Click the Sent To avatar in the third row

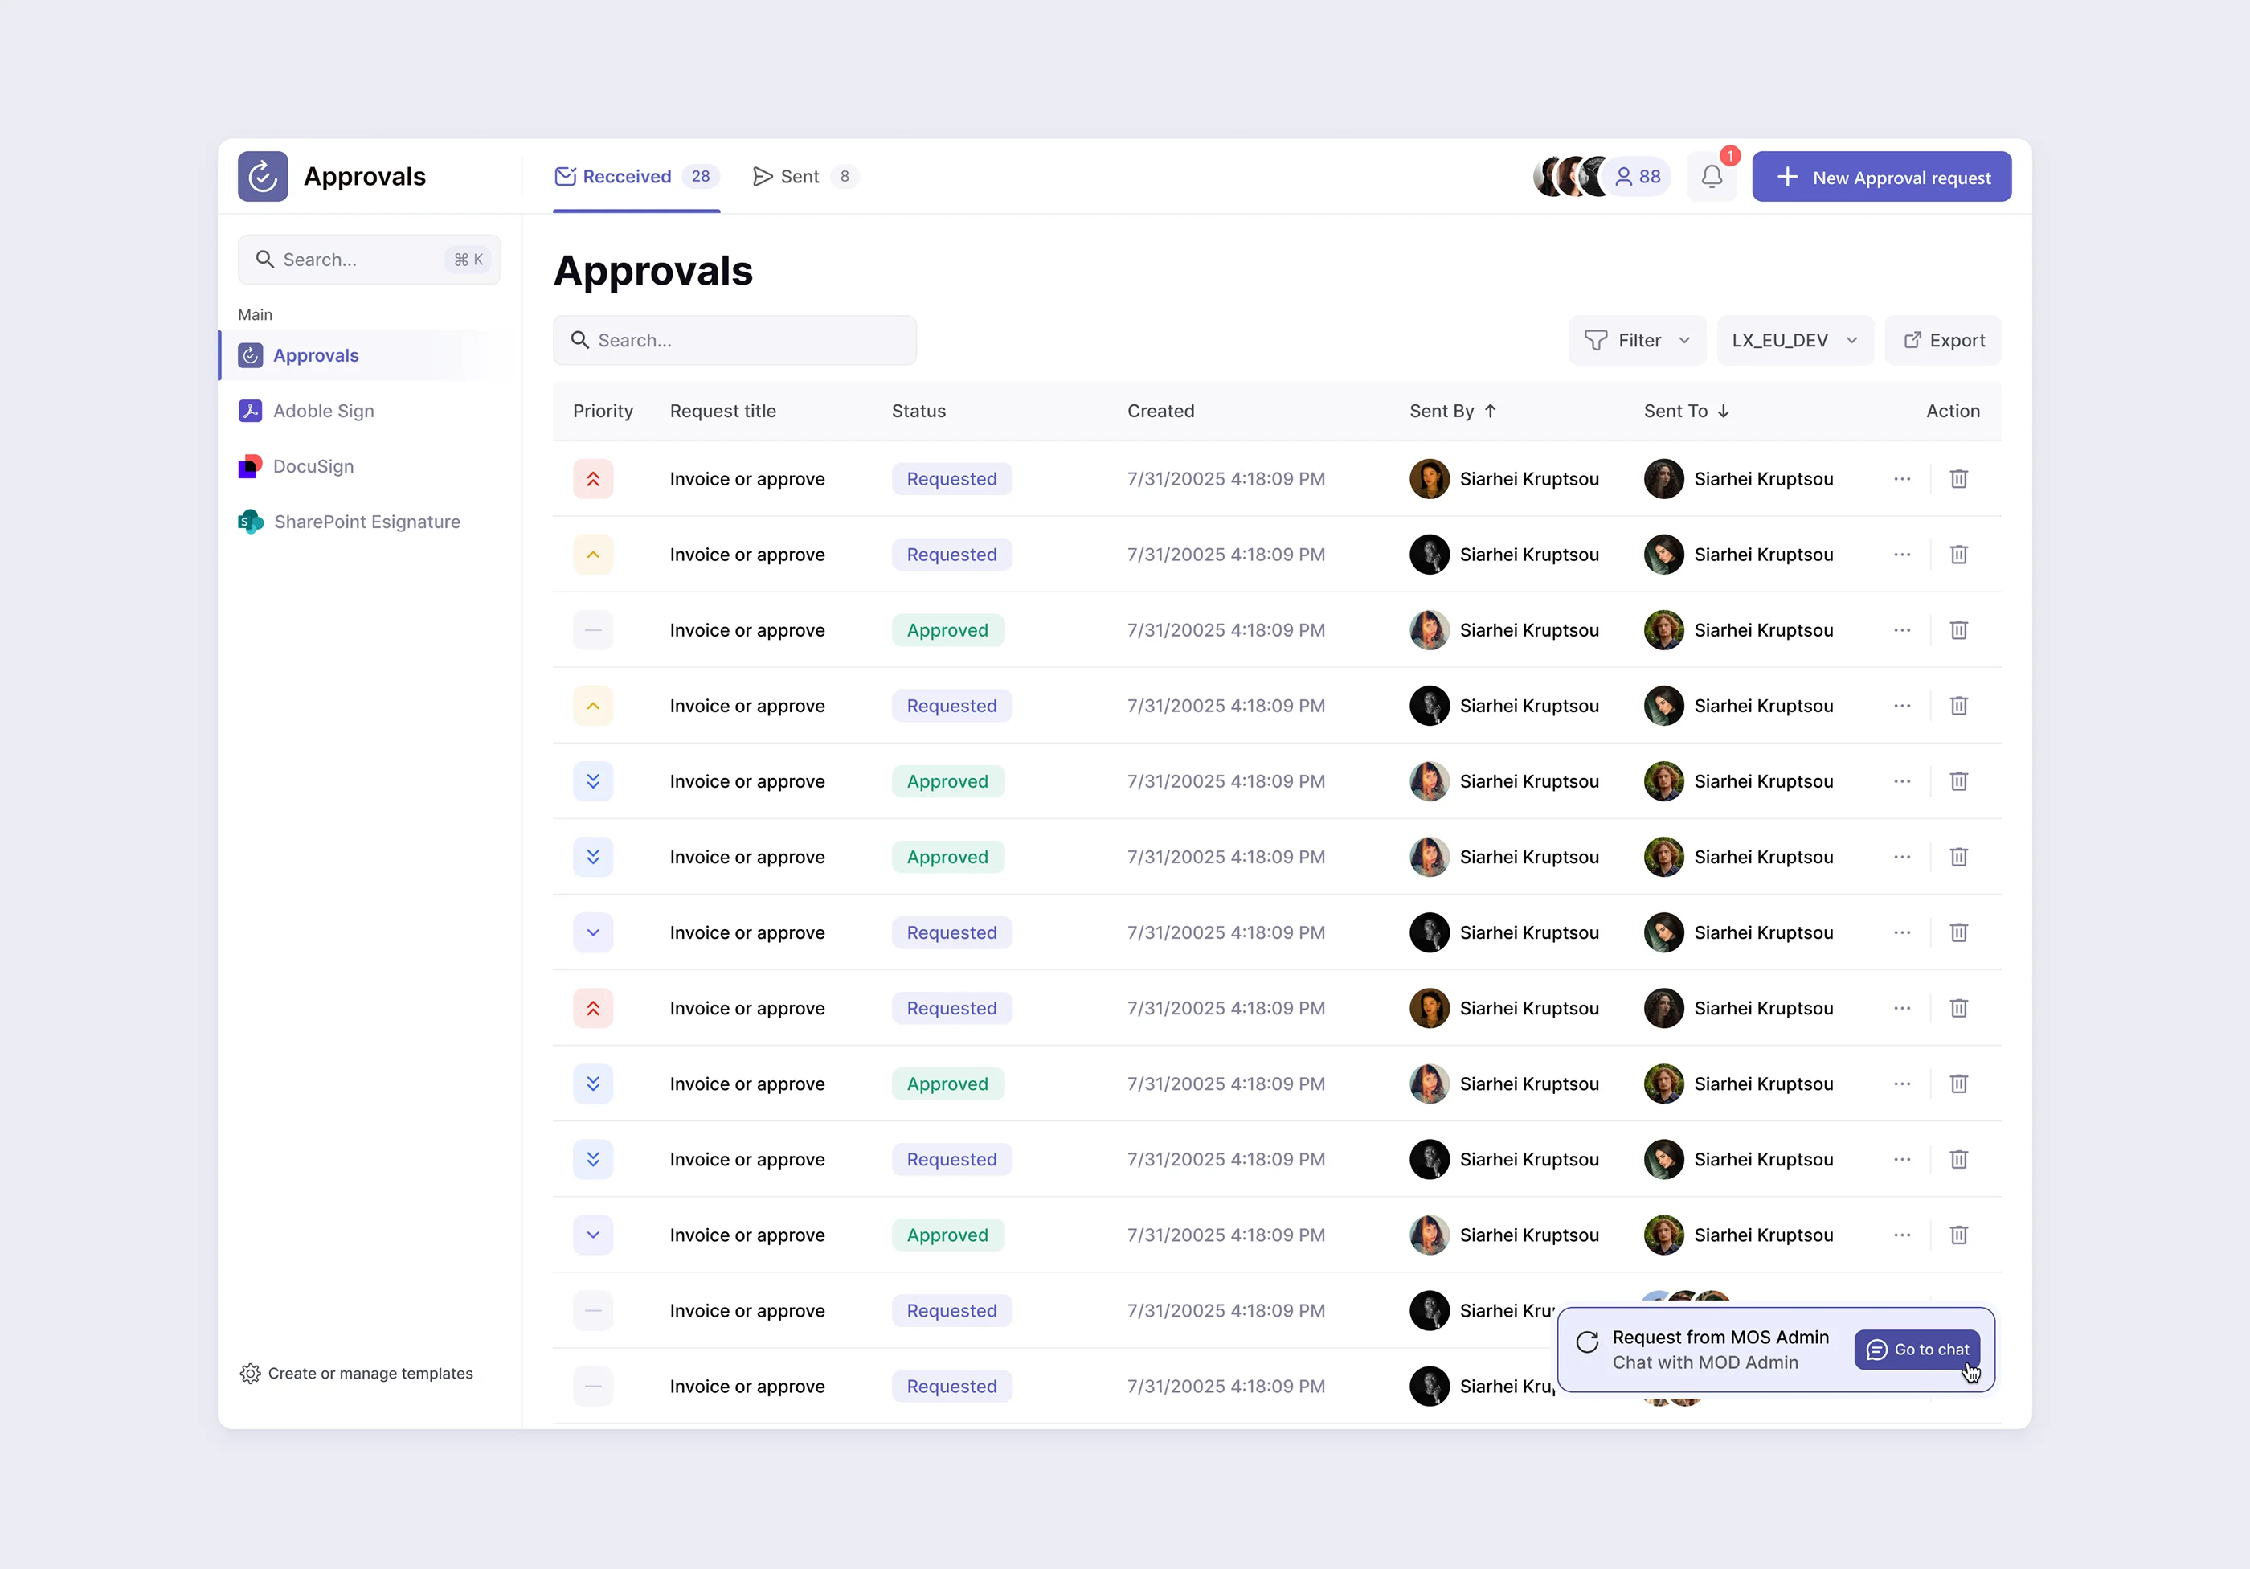tap(1663, 630)
